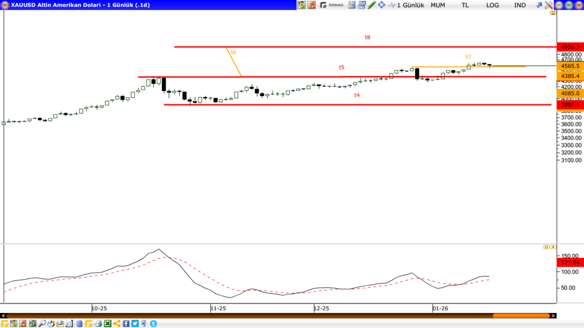584x328 pixels.
Task: Toggle the LOG scale option
Action: tap(492, 5)
